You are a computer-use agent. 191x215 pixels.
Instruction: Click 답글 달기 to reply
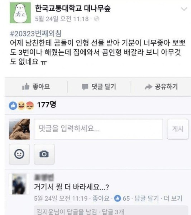point(147,198)
